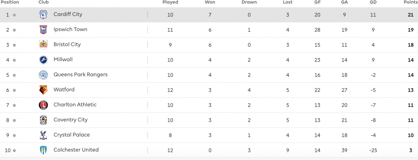Open Colchester United team page link
The image size is (418, 160).
[76, 150]
